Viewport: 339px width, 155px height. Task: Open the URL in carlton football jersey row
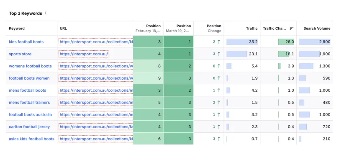[96, 127]
